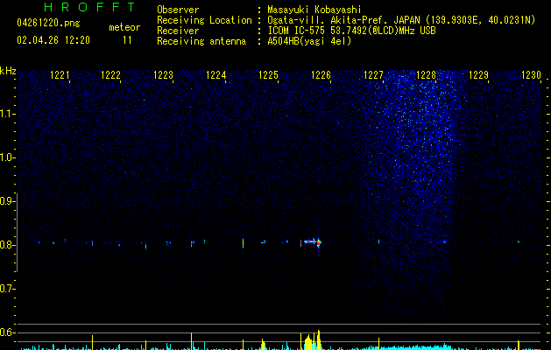Viewport: 551px width, 350px height.
Task: Click the 1.0 frequency axis label
Action: click(7, 157)
